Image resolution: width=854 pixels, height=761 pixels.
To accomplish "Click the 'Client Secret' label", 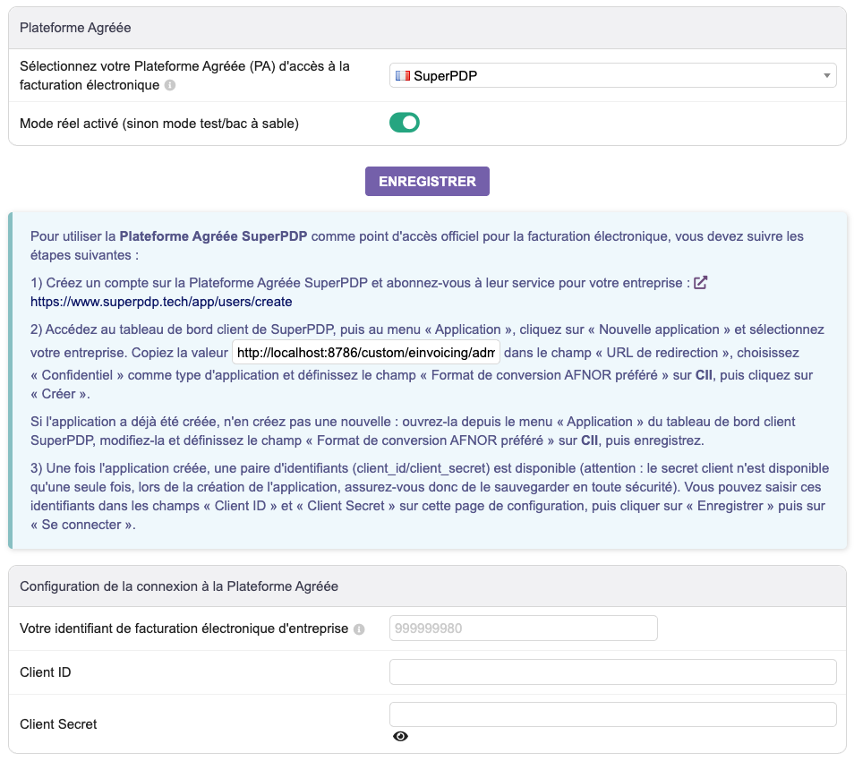I will [58, 724].
